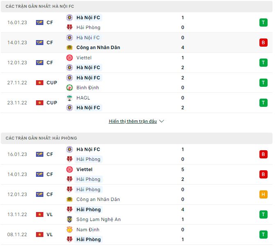The image size is (277, 246).
Task: Click Công an Nhân Dân logo in 14.01.23 match
Action: point(70,47)
